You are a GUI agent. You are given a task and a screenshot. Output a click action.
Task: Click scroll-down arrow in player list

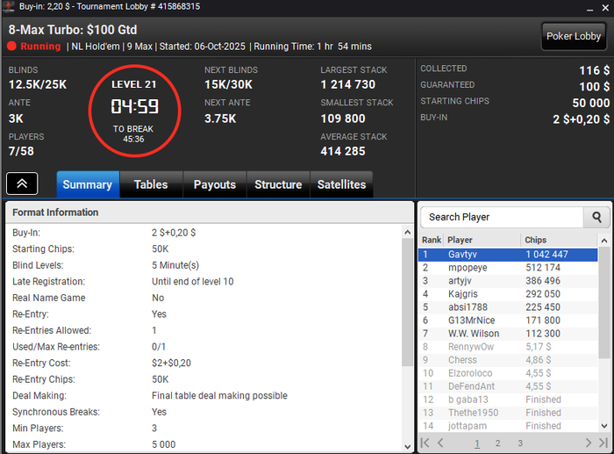click(x=603, y=426)
